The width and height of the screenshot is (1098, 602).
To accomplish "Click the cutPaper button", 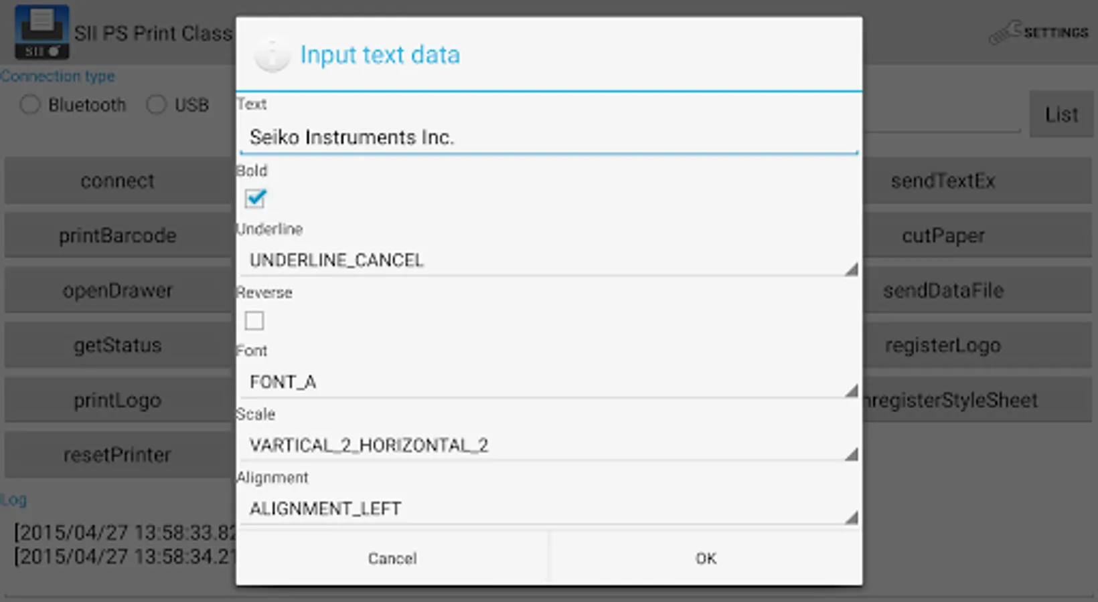I will (943, 236).
